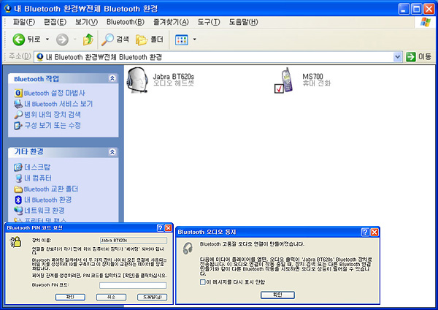438x310 pixels.
Task: Click the device search magnifier icon in sidebar
Action: (x=18, y=115)
